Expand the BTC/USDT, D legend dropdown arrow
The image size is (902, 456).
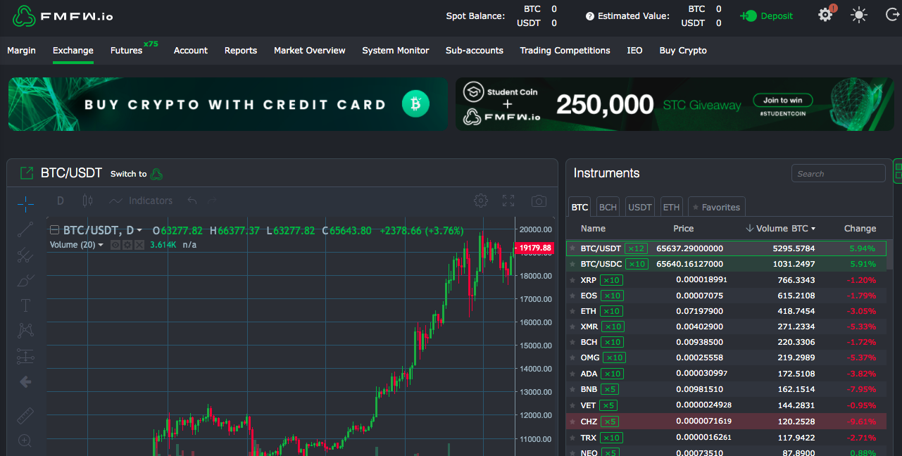[139, 231]
